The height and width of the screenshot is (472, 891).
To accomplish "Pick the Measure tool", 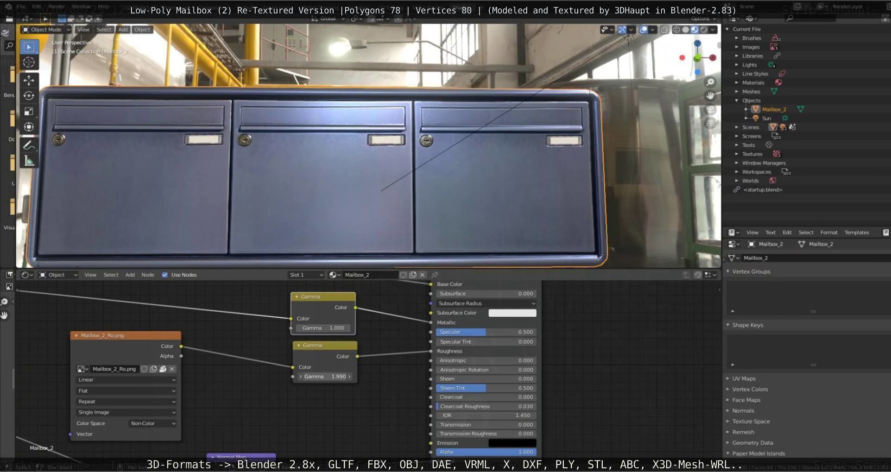I will click(29, 161).
